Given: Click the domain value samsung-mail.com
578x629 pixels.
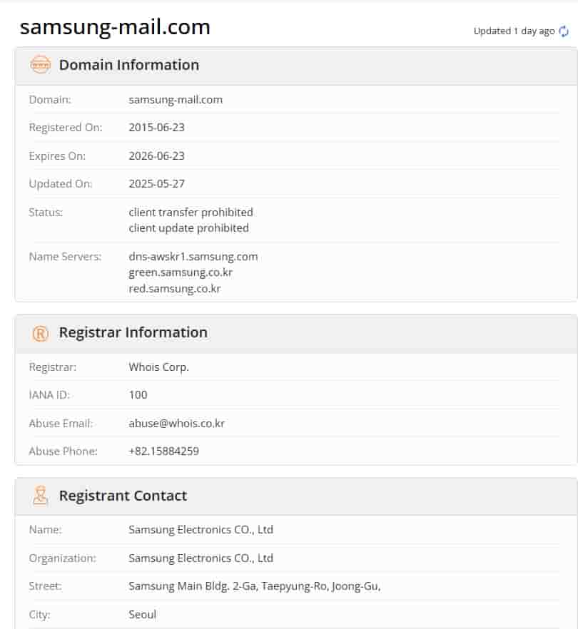Looking at the screenshot, I should coord(176,99).
